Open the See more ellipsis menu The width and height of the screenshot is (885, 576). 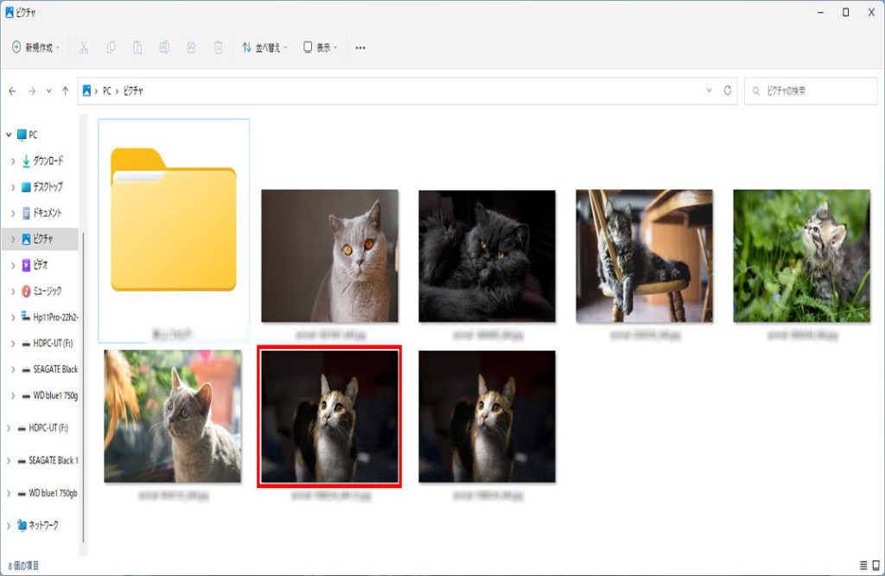[x=360, y=47]
